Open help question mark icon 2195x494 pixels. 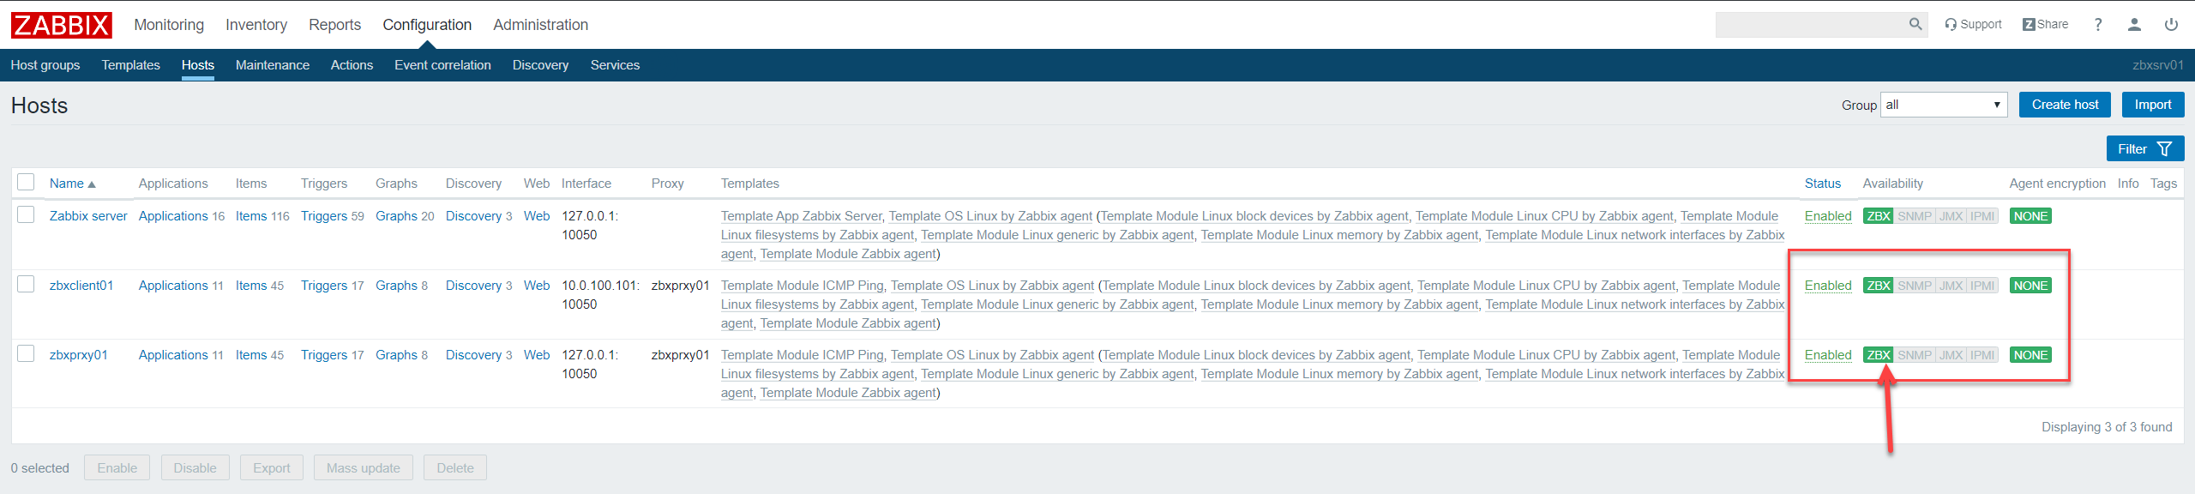pos(2098,24)
